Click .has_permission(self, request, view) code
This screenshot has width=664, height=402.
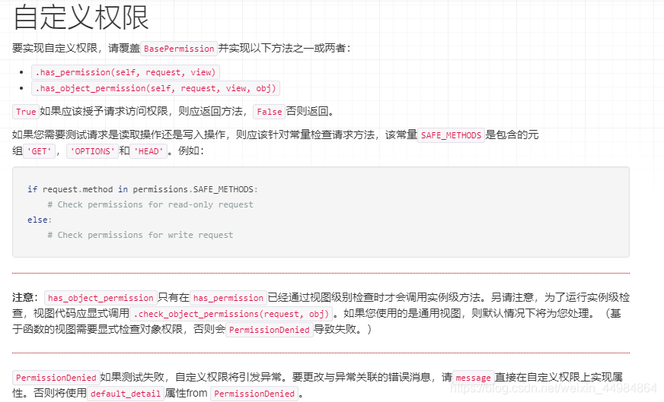pyautogui.click(x=126, y=72)
